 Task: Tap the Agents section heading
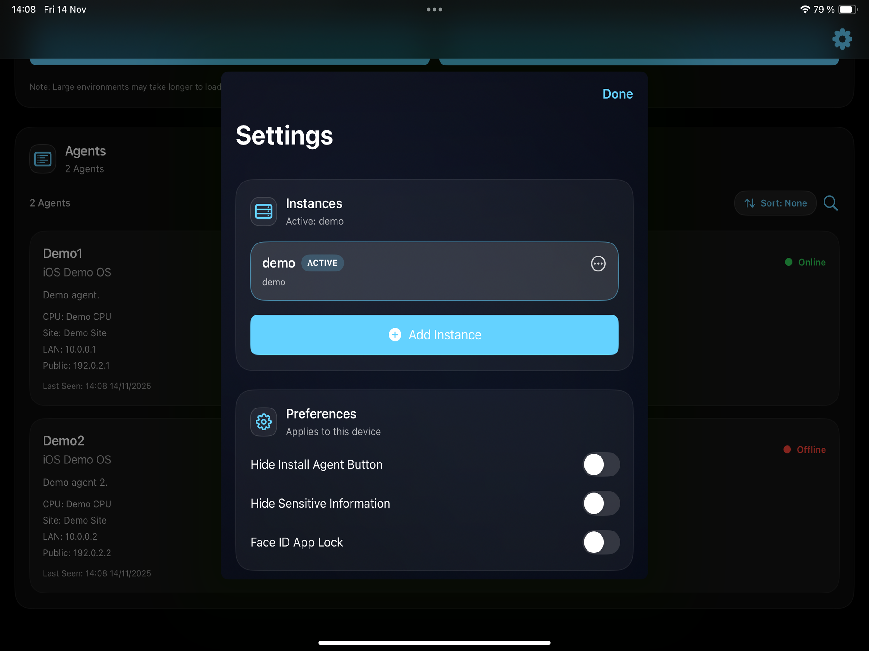pos(85,151)
